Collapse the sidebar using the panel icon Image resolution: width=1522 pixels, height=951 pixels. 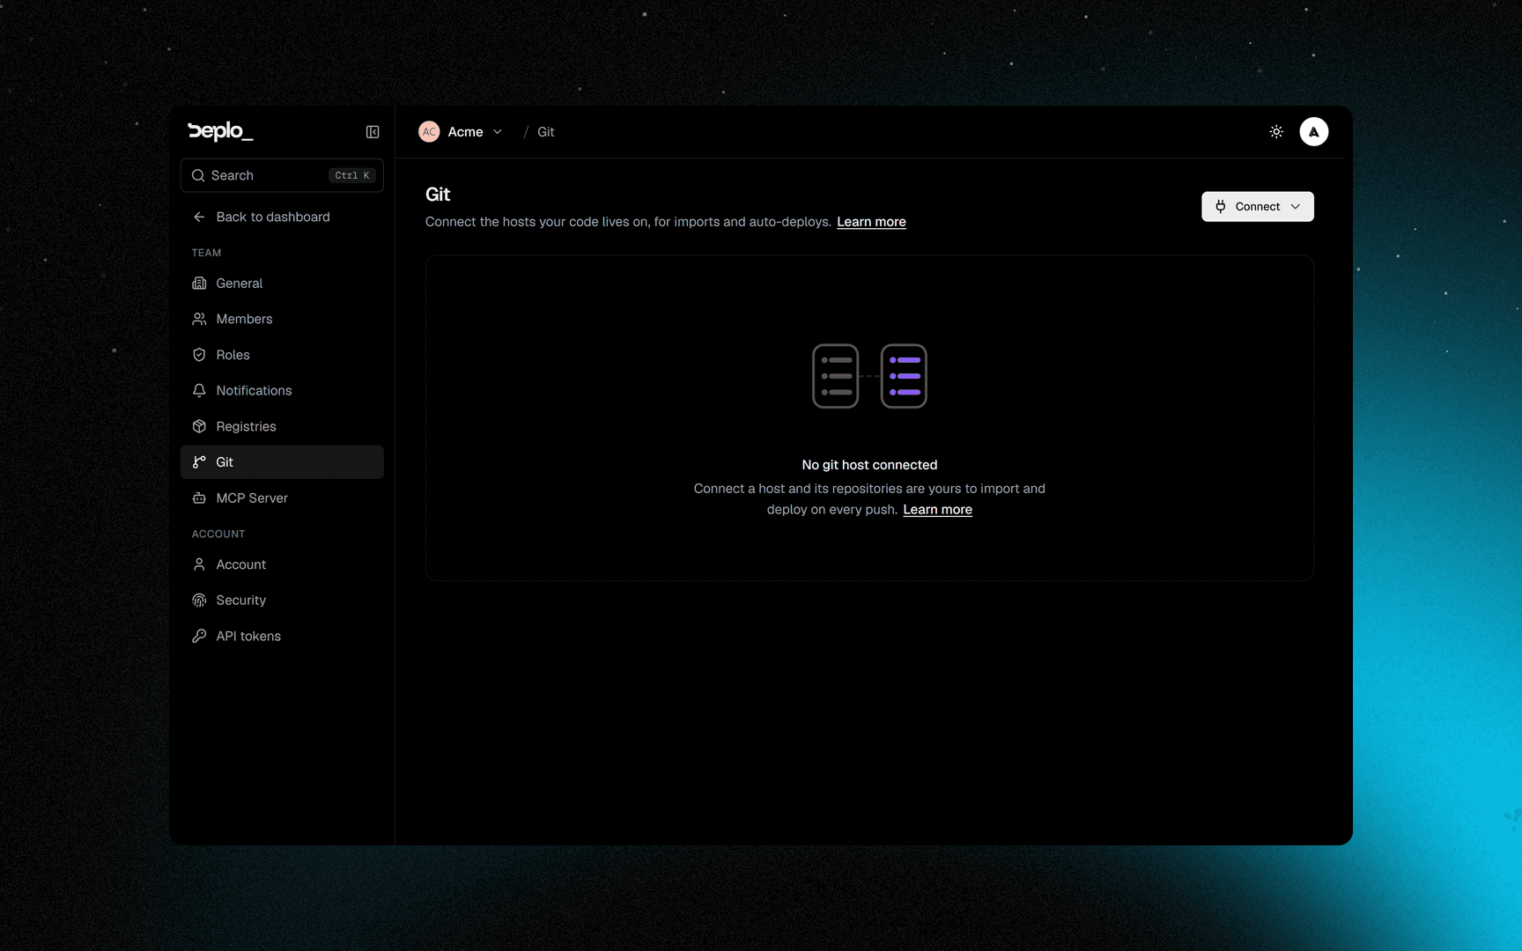coord(373,132)
